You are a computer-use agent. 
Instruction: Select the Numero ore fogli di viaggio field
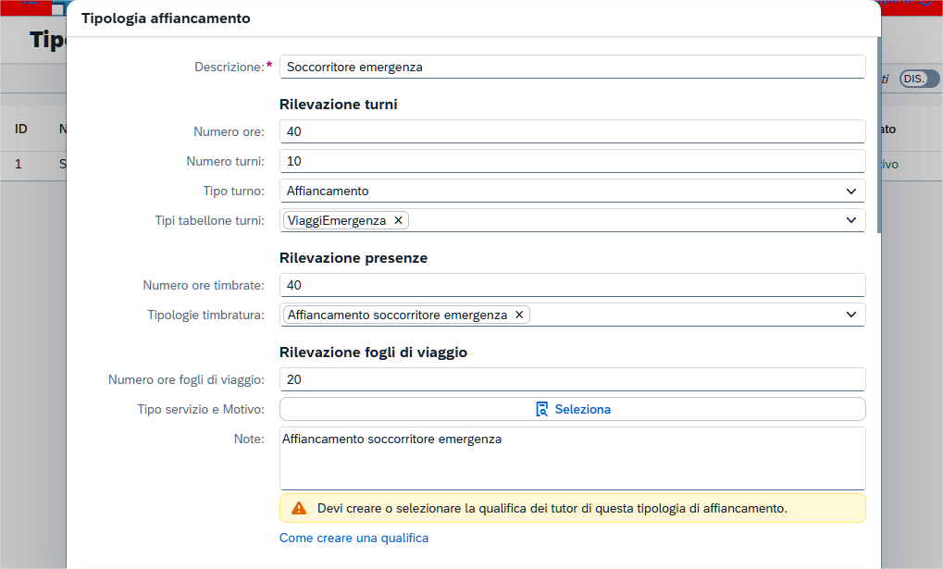[572, 379]
